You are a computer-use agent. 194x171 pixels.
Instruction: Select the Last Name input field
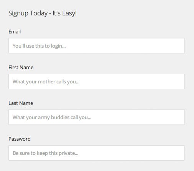point(97,117)
